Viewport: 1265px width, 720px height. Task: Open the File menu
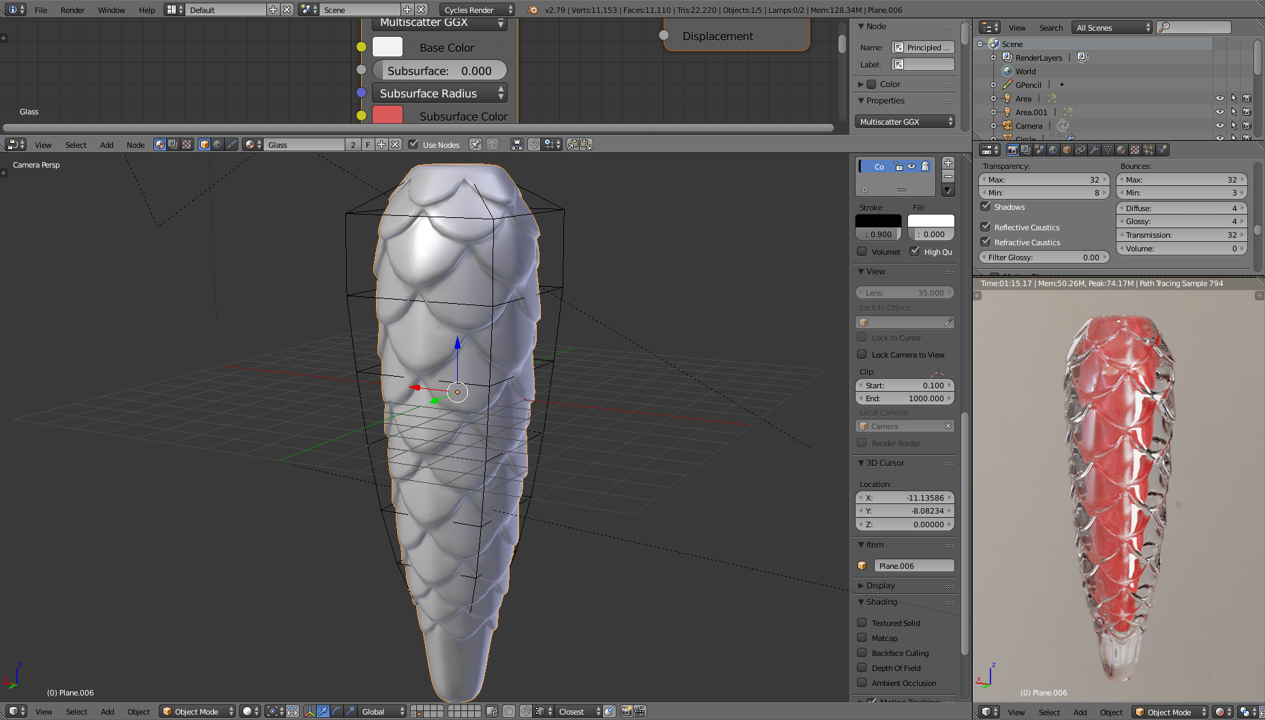tap(41, 10)
